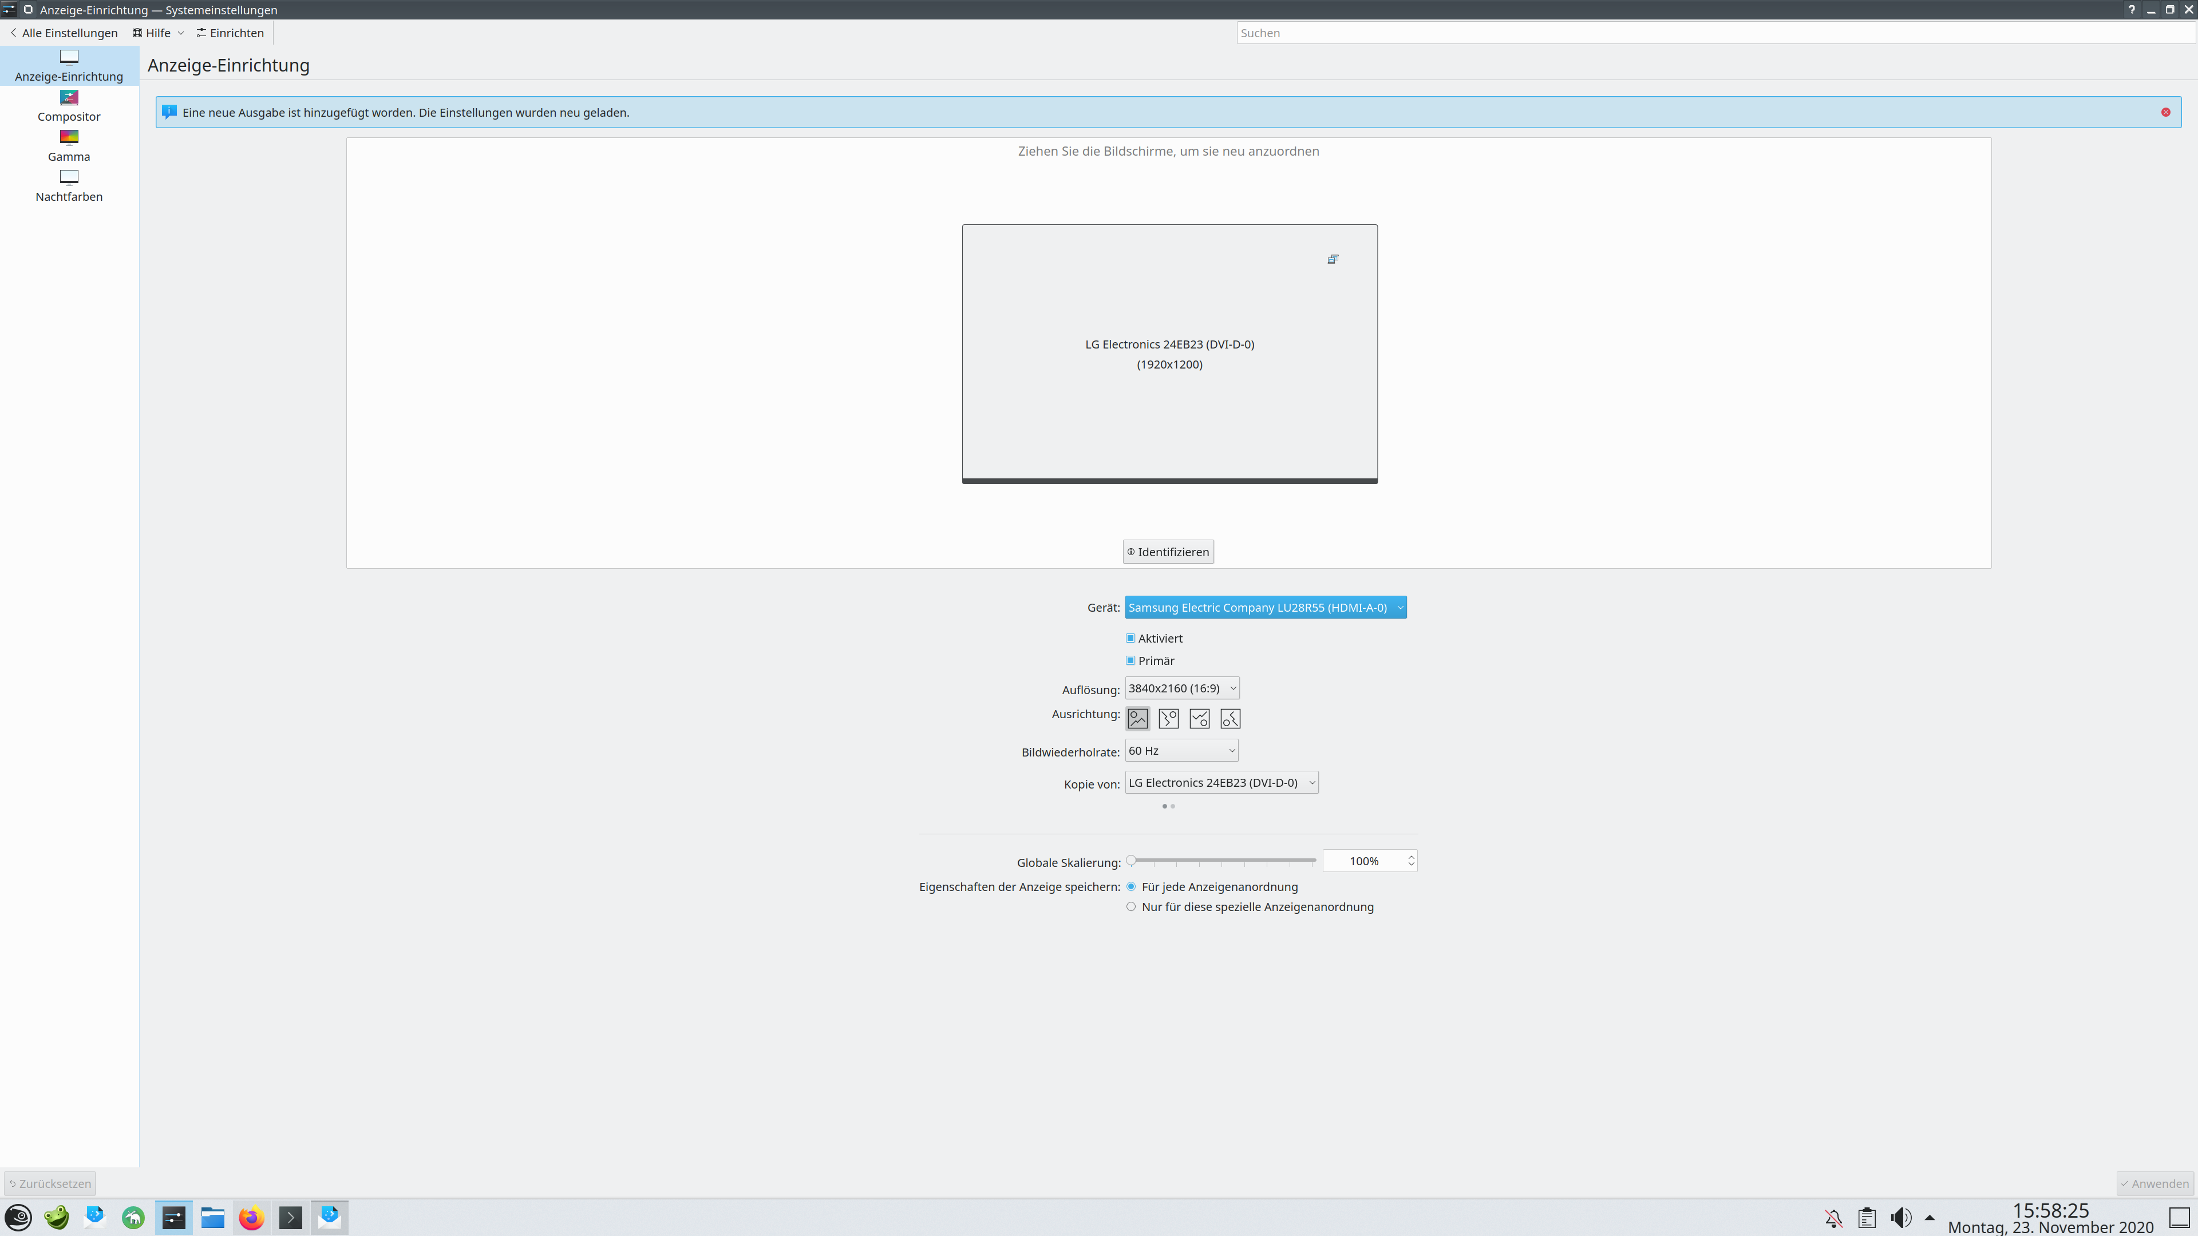2198x1236 pixels.
Task: Open the Compositor settings module
Action: pyautogui.click(x=69, y=106)
